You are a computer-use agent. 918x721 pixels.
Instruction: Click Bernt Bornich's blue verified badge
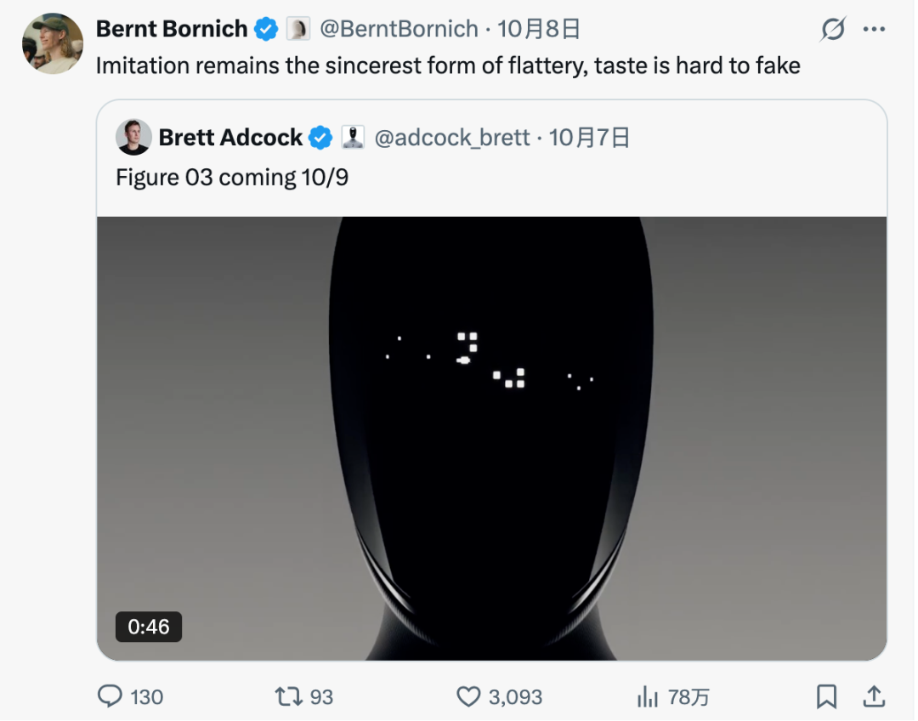coord(266,30)
